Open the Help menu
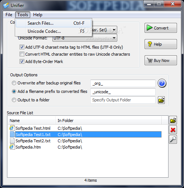 coord(38,15)
